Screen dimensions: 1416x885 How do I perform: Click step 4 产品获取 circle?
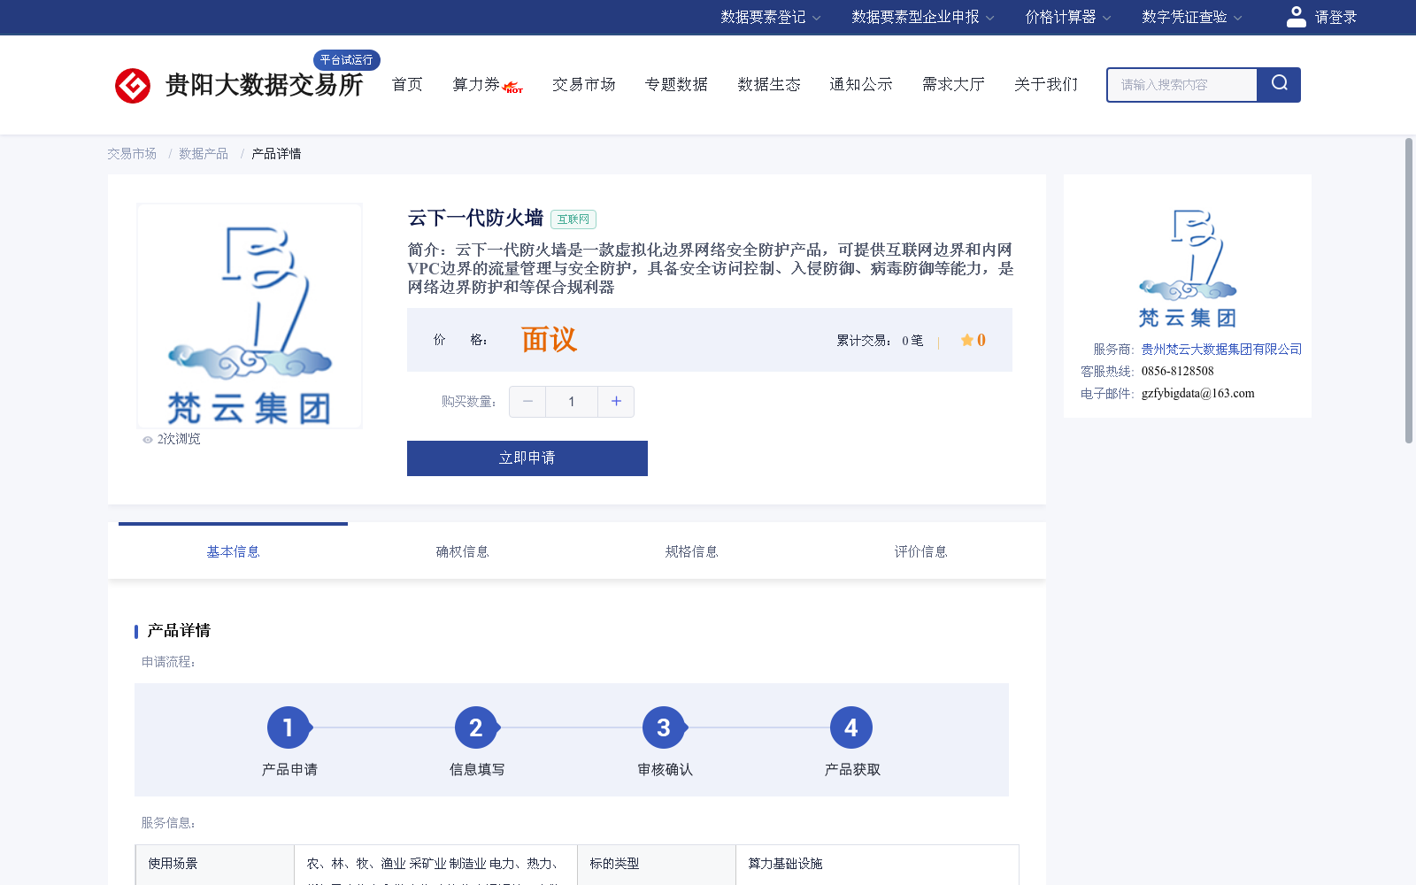click(x=851, y=727)
